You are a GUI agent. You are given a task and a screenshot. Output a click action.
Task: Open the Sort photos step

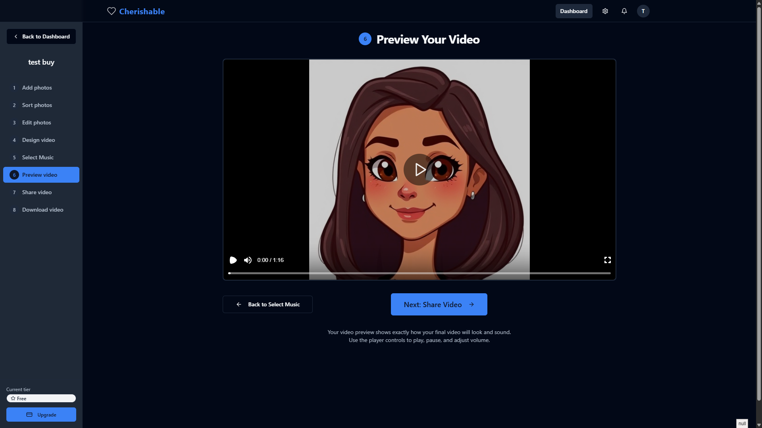(x=37, y=105)
